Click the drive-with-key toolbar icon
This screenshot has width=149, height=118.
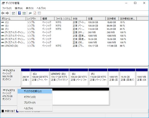[30, 13]
